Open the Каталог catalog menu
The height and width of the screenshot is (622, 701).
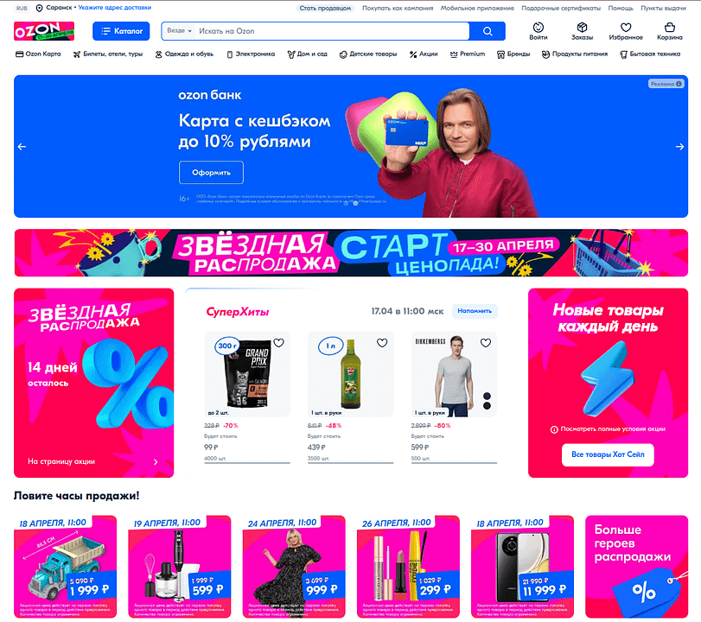121,31
